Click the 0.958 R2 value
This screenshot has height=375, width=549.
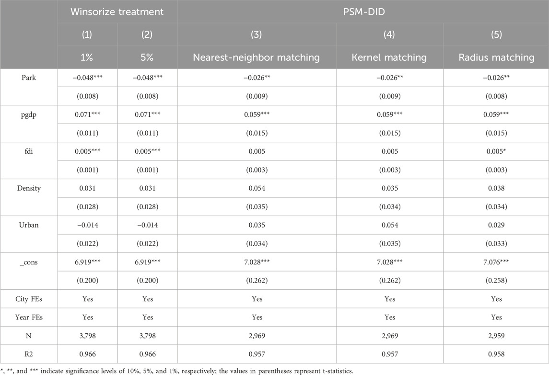[x=496, y=353]
